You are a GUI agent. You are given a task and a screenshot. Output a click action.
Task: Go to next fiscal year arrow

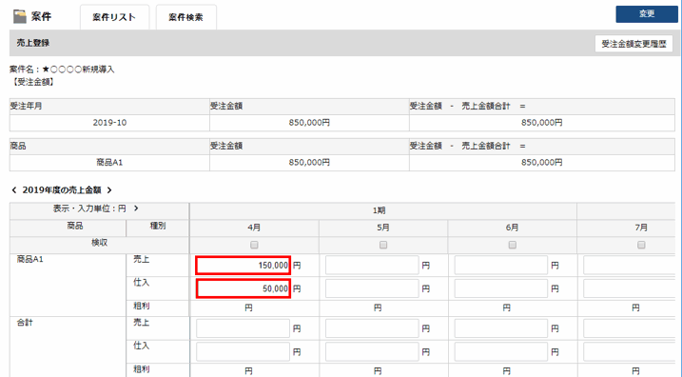point(109,190)
